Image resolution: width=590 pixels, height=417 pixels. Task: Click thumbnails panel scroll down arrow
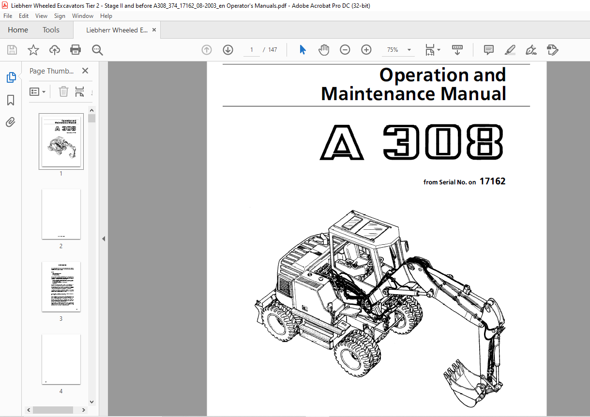[92, 402]
